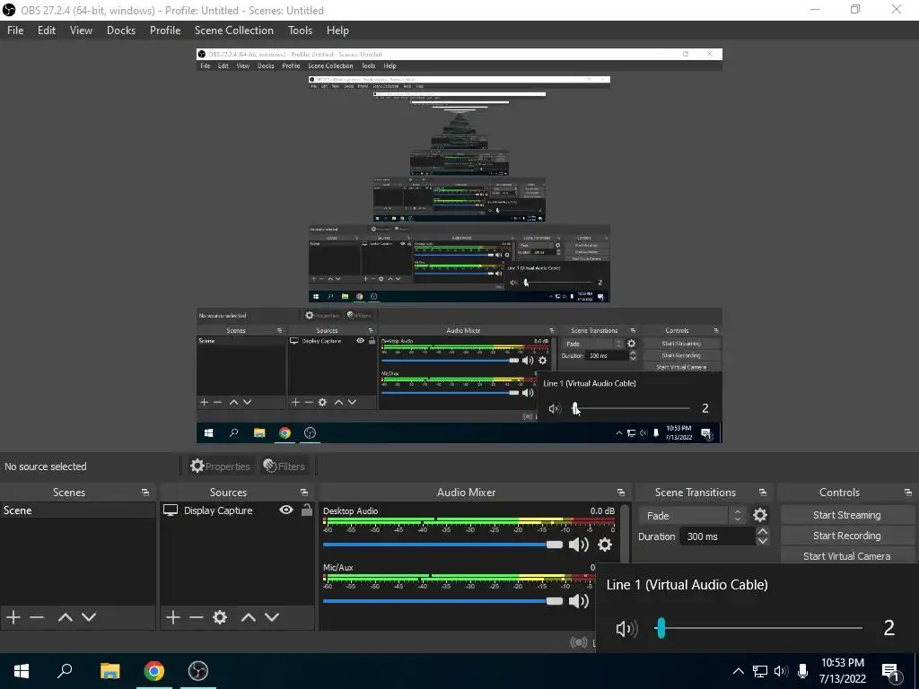Add a new scene with plus icon
919x689 pixels.
pyautogui.click(x=13, y=617)
